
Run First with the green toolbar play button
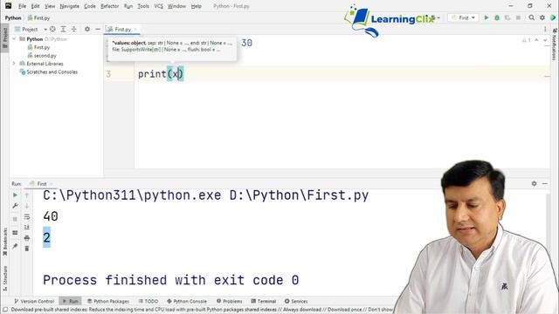(x=487, y=17)
